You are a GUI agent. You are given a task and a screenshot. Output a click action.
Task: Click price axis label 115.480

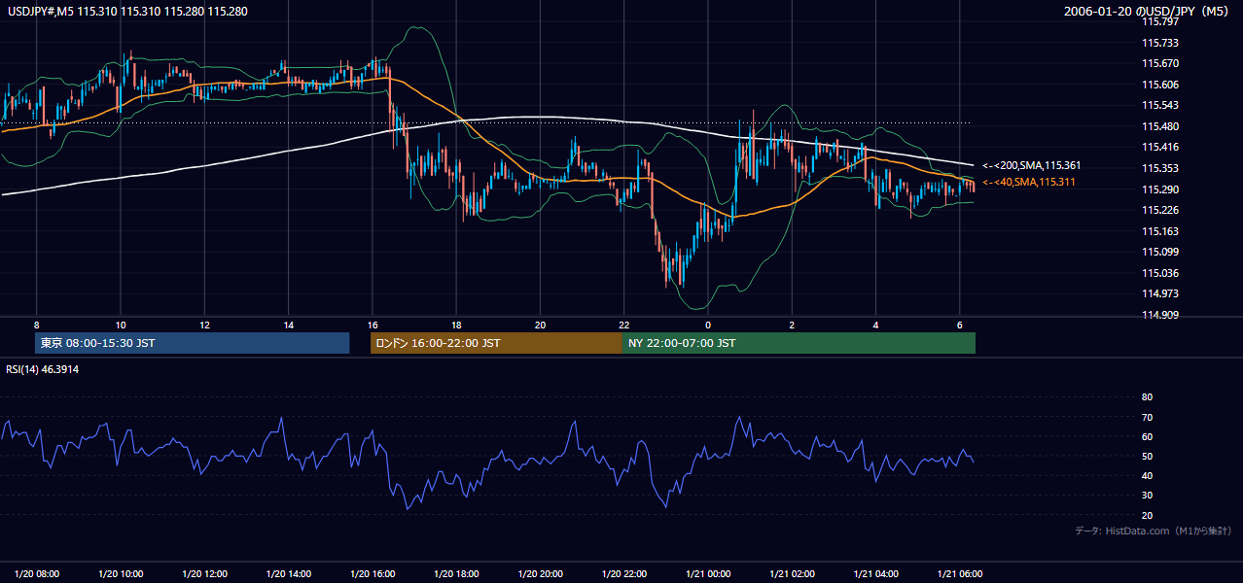[1158, 126]
